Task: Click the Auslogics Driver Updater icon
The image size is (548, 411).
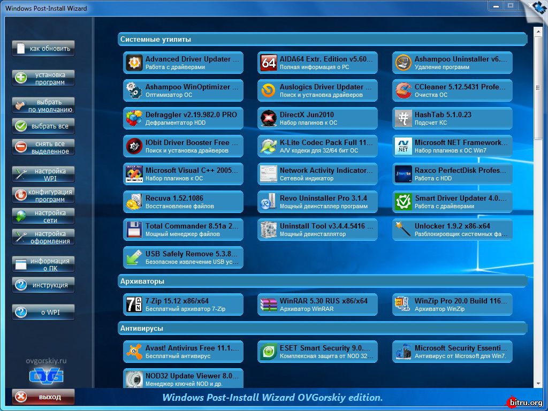Action: click(269, 90)
